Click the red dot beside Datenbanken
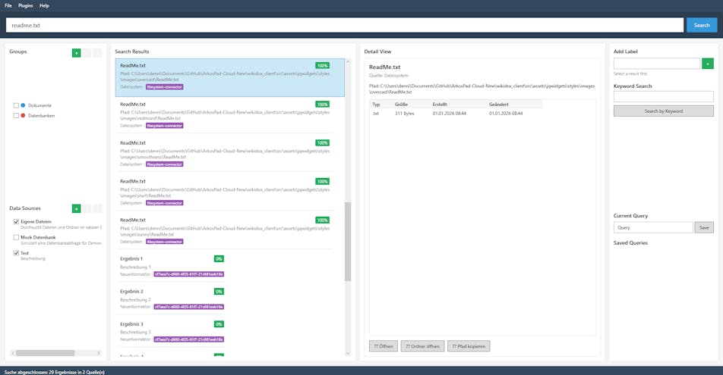 click(x=24, y=116)
